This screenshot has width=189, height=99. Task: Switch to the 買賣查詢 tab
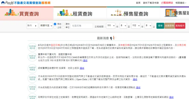tap(27, 14)
